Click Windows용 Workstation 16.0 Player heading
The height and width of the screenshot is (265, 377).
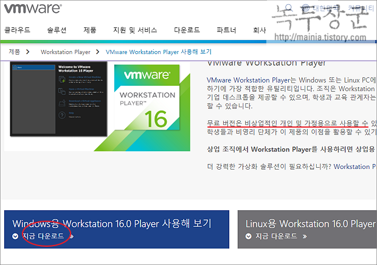pyautogui.click(x=112, y=224)
